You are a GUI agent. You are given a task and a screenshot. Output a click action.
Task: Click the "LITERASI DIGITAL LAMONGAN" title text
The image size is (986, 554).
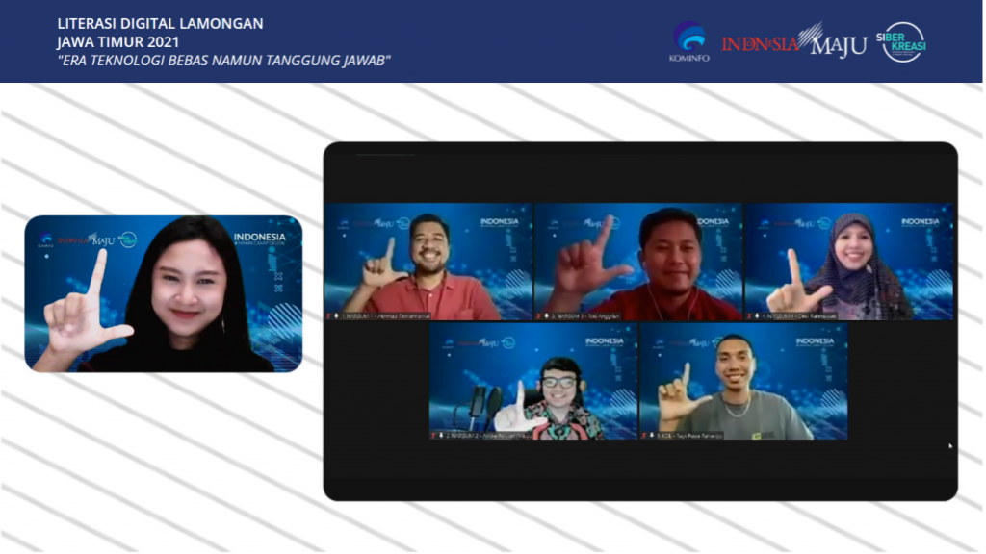160,23
